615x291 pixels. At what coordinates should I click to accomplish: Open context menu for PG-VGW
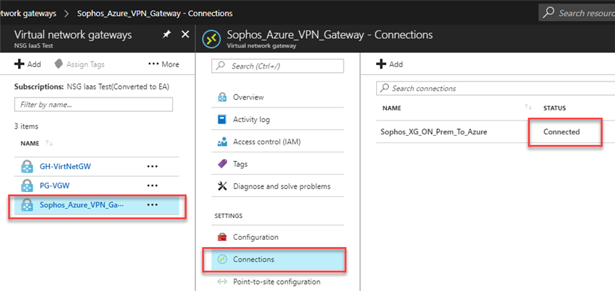[152, 186]
